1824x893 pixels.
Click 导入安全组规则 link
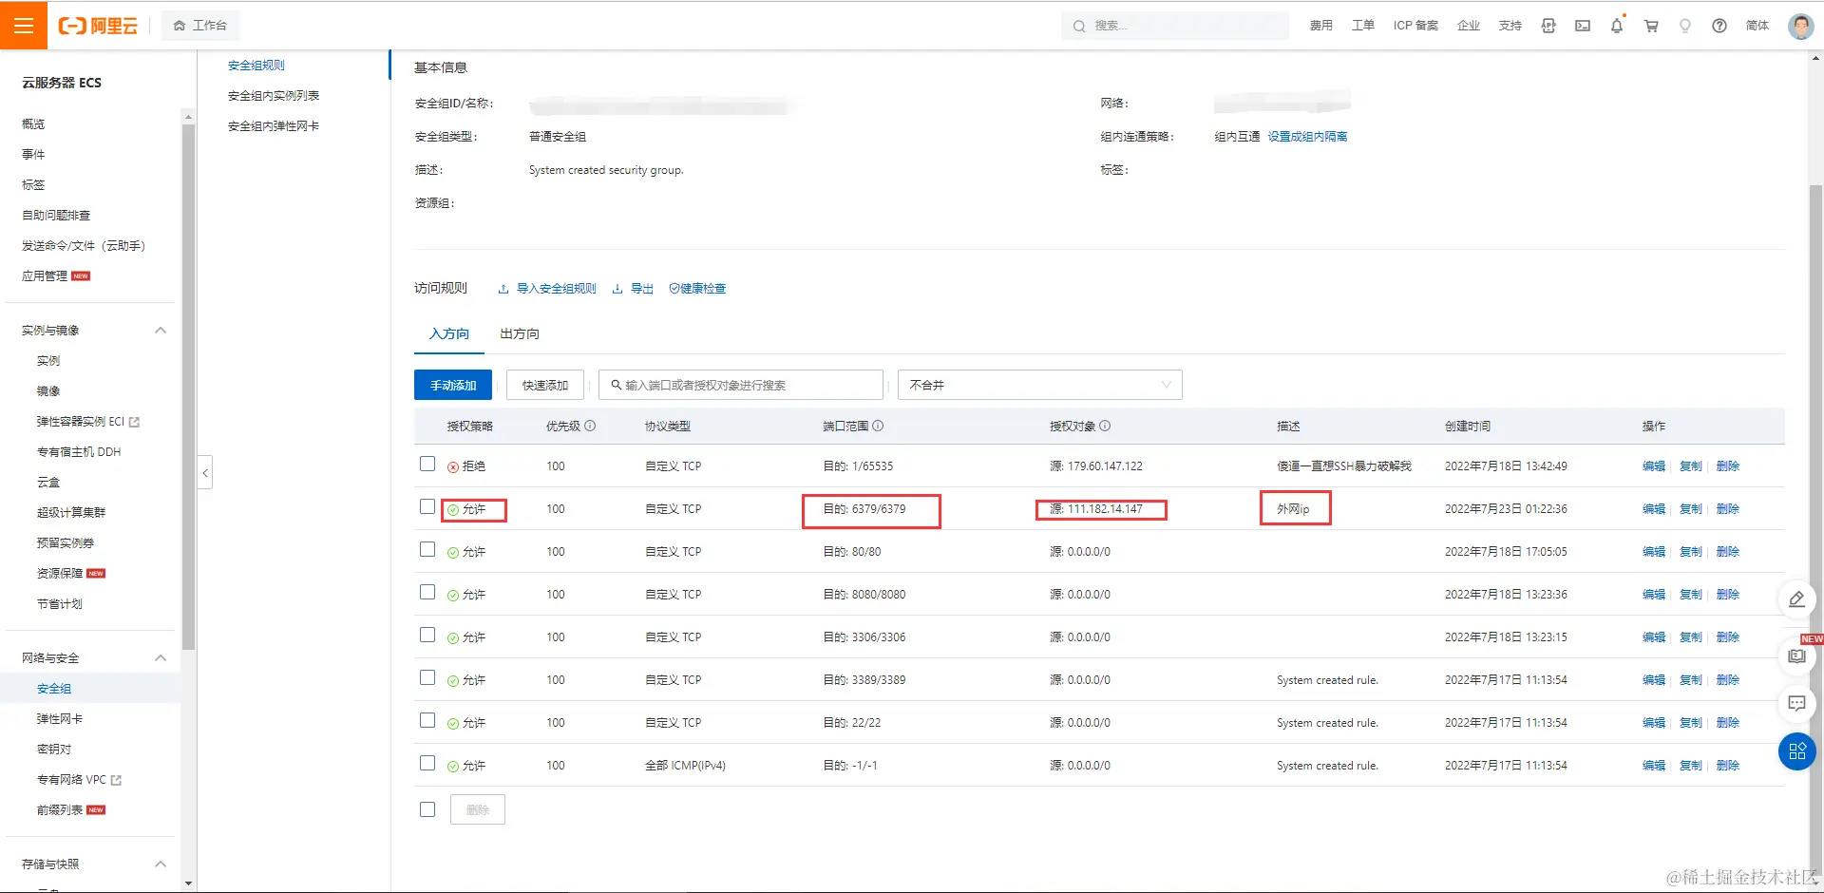[548, 289]
